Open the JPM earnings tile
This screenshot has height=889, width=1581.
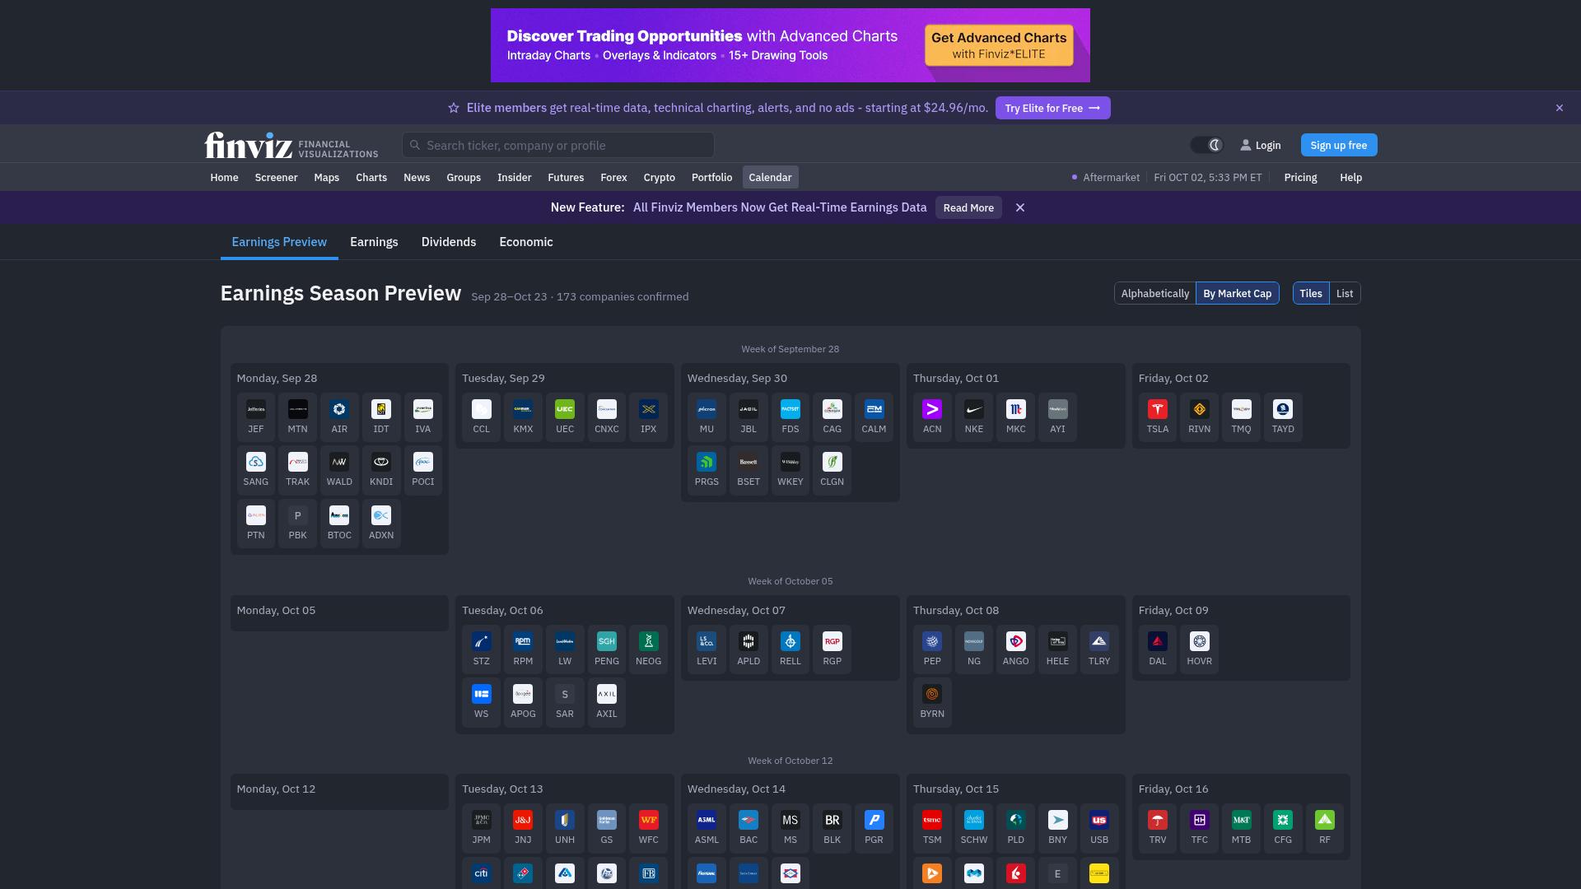coord(482,828)
